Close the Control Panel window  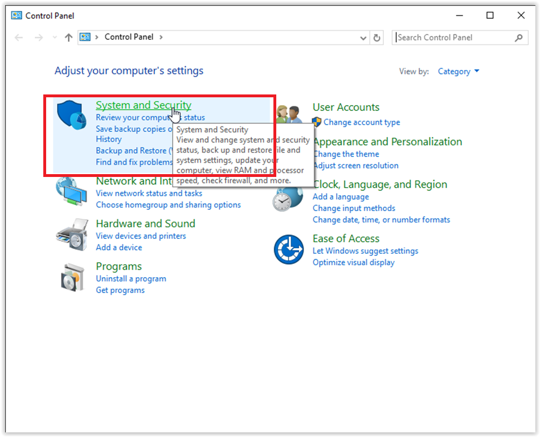tap(521, 15)
